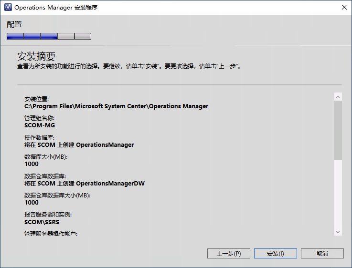Screen dimensions: 352x268
Task: Click the 1000 value under 数据仓库数据库大小(MB)
Action: click(32, 203)
